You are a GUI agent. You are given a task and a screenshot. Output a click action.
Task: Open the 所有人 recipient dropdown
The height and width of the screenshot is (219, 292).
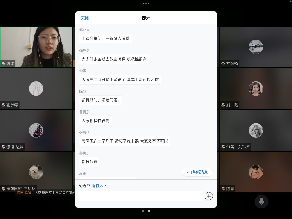click(x=99, y=185)
